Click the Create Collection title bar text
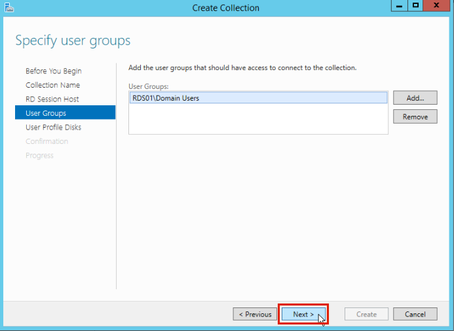Viewport: 454px width, 331px height. 226,8
